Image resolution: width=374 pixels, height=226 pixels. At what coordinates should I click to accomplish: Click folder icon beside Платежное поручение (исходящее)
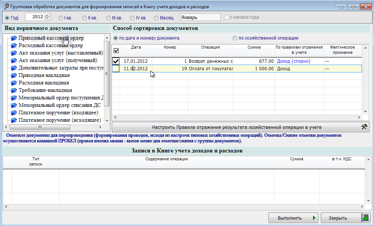(x=14, y=120)
